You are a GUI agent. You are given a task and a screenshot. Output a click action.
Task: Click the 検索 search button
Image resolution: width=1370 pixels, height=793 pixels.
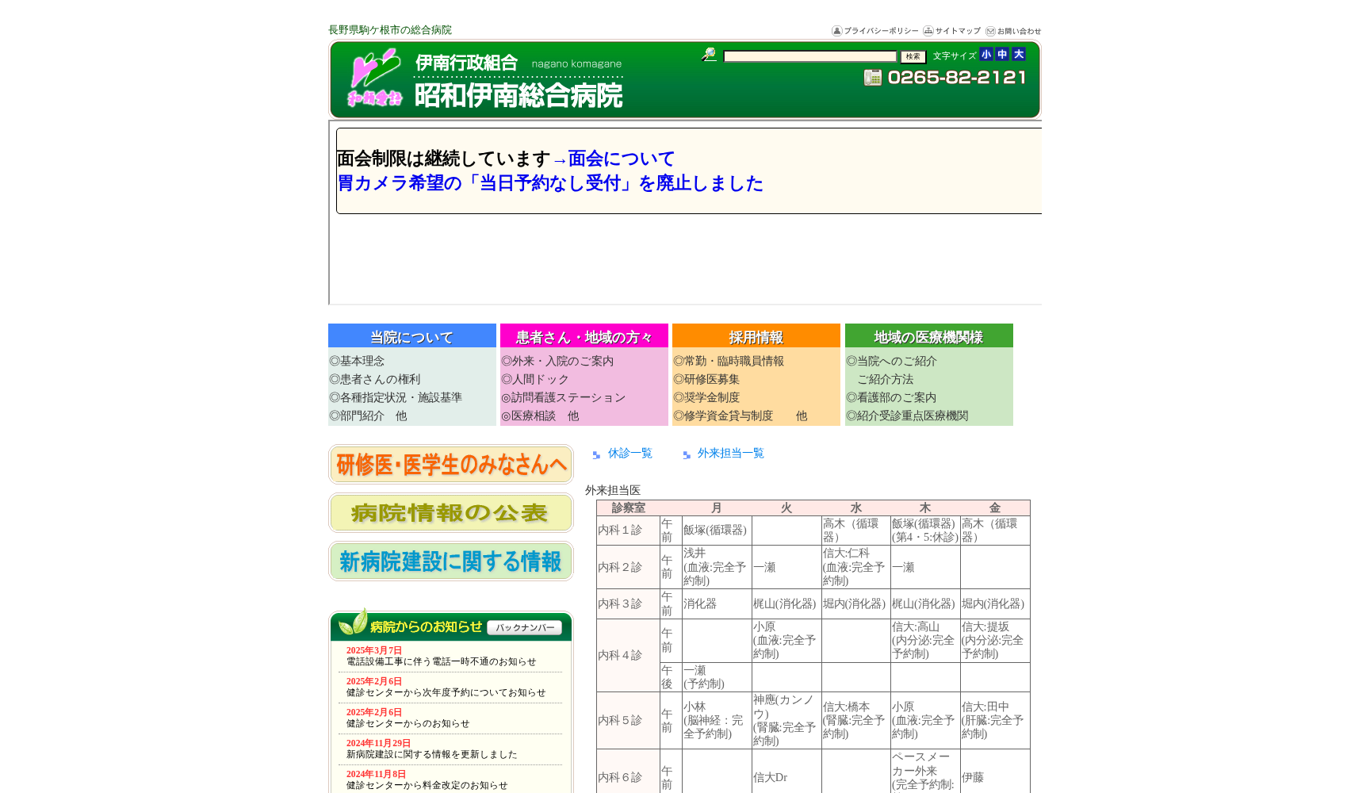click(x=912, y=56)
